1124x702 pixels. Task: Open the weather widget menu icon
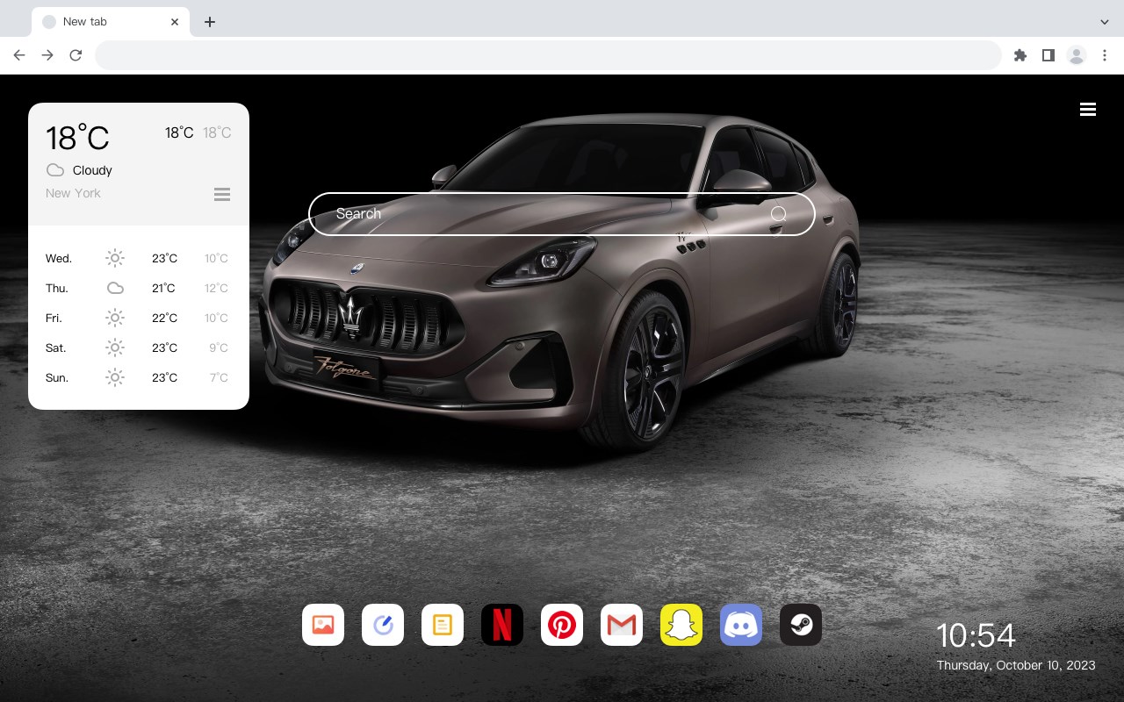222,194
